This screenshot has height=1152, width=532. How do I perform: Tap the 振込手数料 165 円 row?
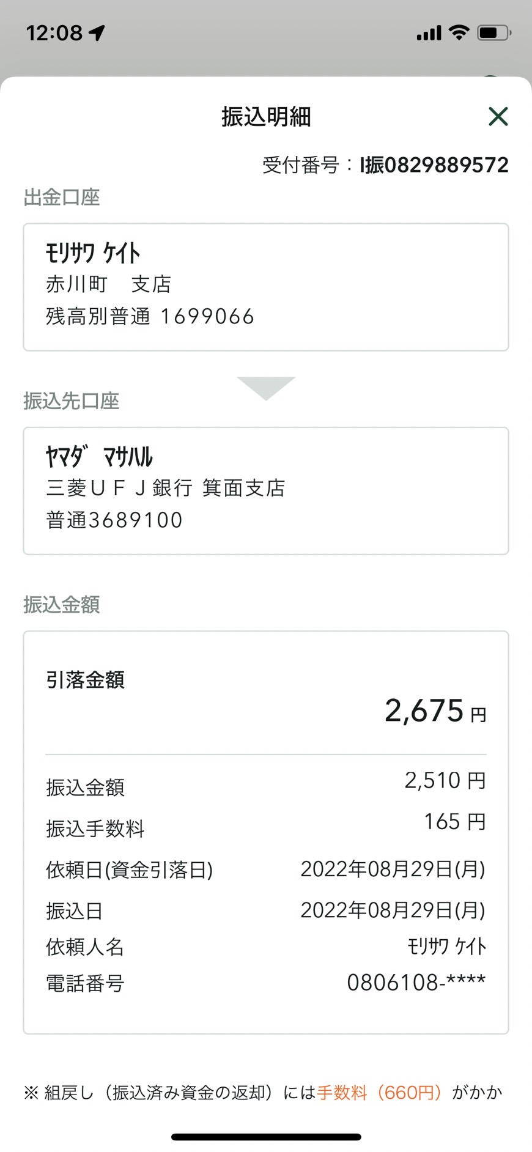point(266,825)
